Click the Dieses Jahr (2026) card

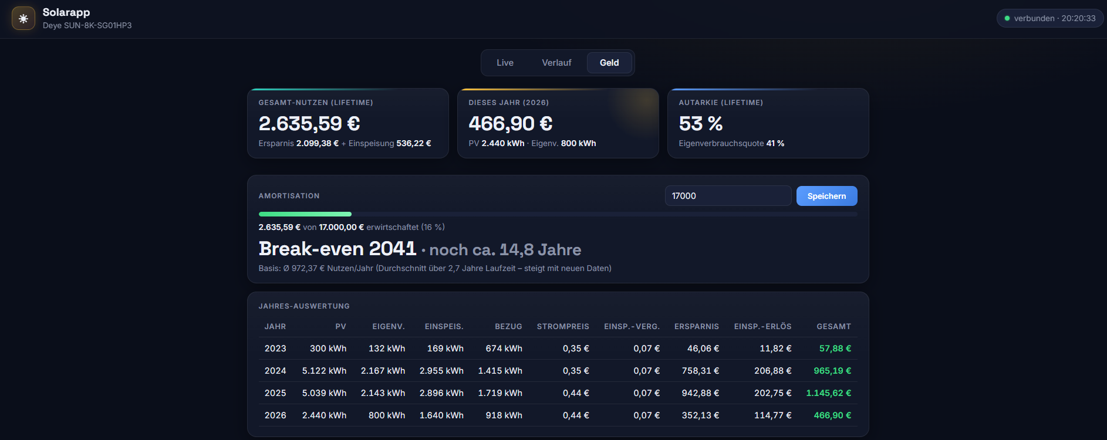558,123
